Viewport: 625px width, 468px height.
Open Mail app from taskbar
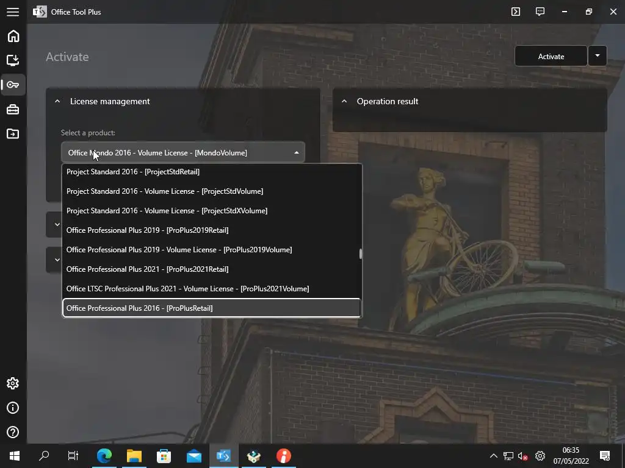pyautogui.click(x=194, y=456)
